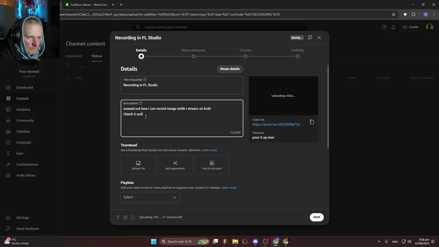439x247 pixels.
Task: Click the checks complete checkmark icon
Action: pyautogui.click(x=133, y=217)
